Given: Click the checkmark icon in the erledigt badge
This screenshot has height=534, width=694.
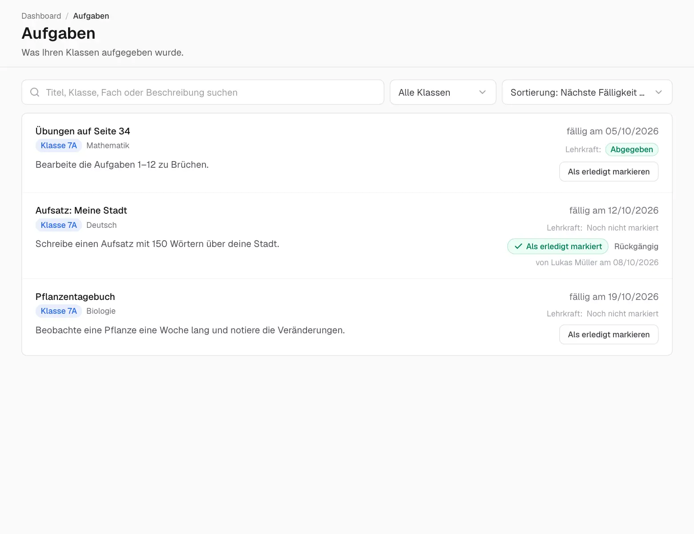Looking at the screenshot, I should coord(518,247).
